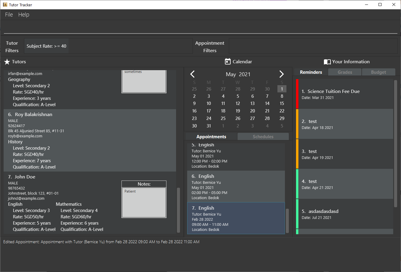Select the Appointments tab
The width and height of the screenshot is (401, 272).
[x=211, y=136]
